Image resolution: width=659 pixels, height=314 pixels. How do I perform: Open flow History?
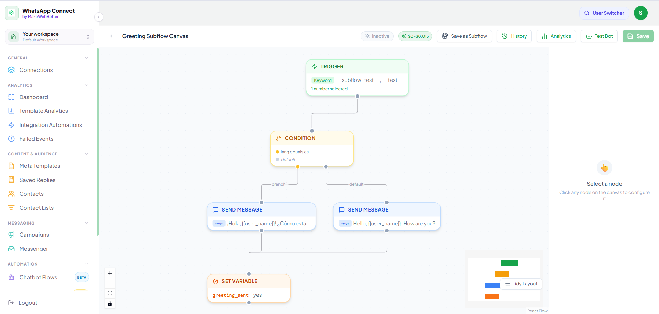(514, 36)
